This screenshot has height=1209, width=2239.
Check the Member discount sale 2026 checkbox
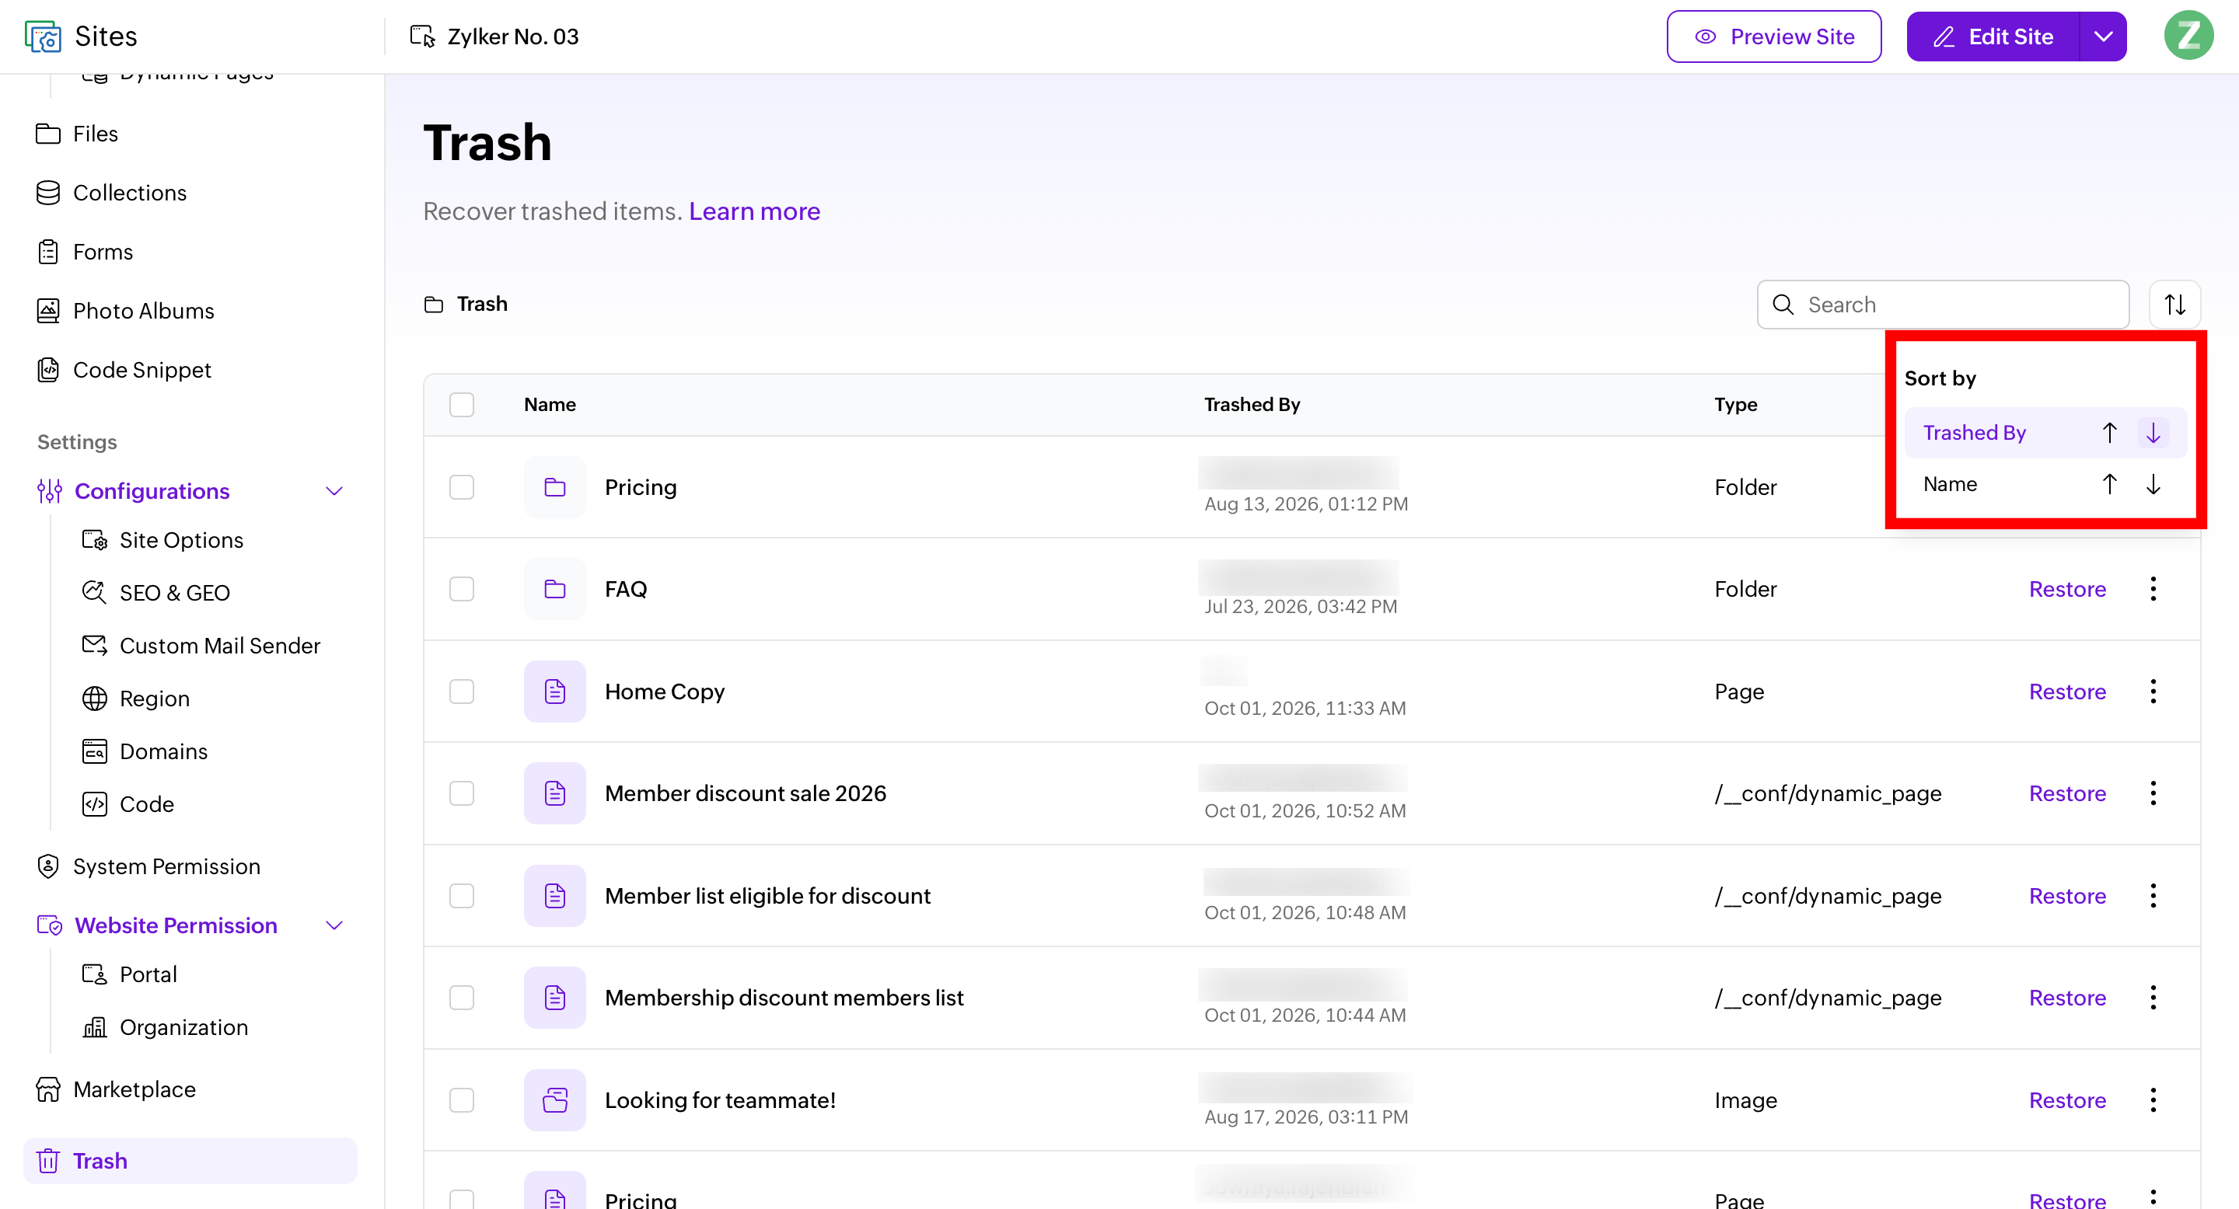click(x=462, y=793)
